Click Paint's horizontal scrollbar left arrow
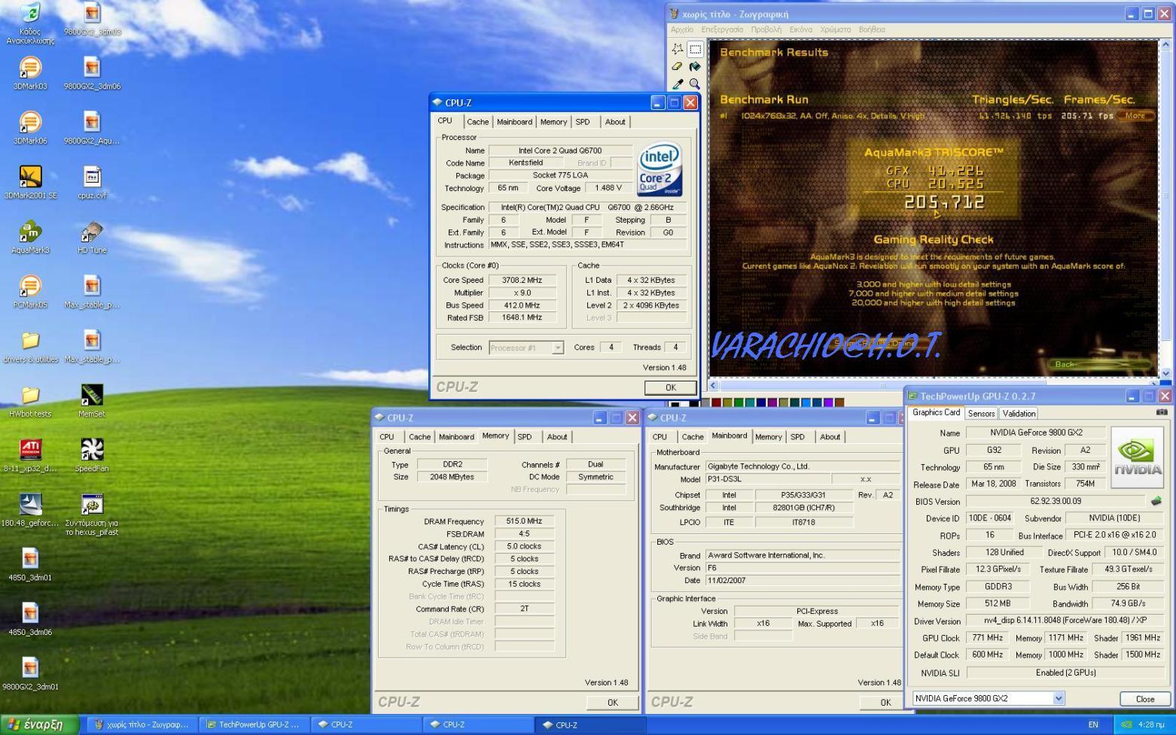1176x735 pixels. click(714, 385)
